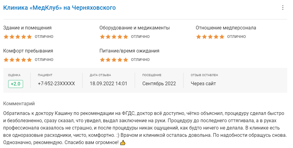Screen dimensions: 293x148
Task: Open the three-dot options menu
Action: [283, 8]
